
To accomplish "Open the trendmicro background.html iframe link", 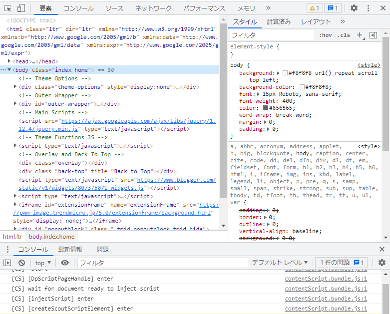I will point(116,209).
